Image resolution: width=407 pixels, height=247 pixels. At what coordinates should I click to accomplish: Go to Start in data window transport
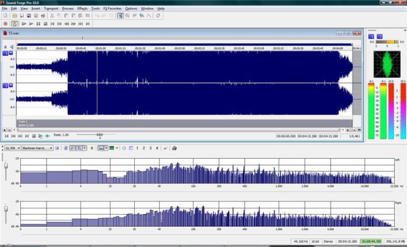(7, 136)
